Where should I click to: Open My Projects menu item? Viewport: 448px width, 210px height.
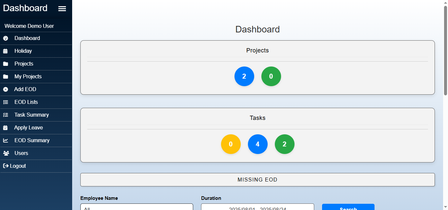pos(28,77)
